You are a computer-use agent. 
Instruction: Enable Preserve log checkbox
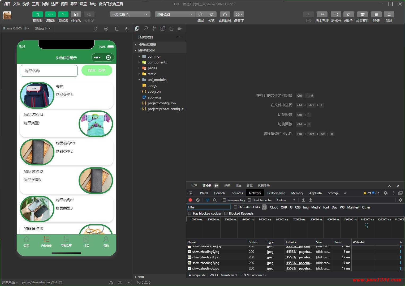click(x=224, y=200)
